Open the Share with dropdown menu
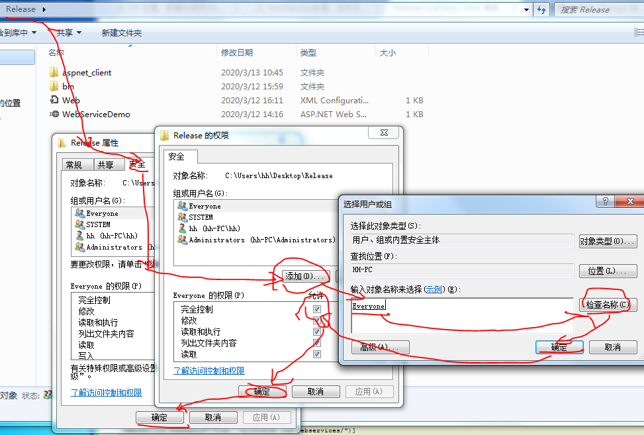 [69, 32]
